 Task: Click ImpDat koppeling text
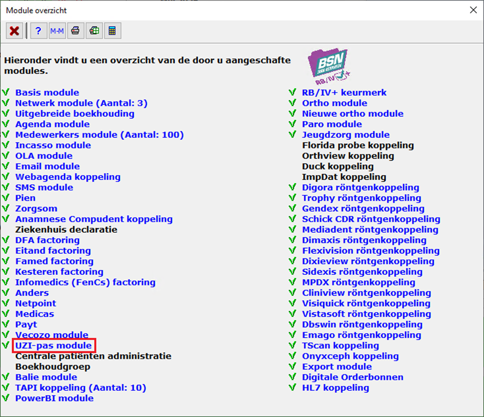click(x=344, y=177)
